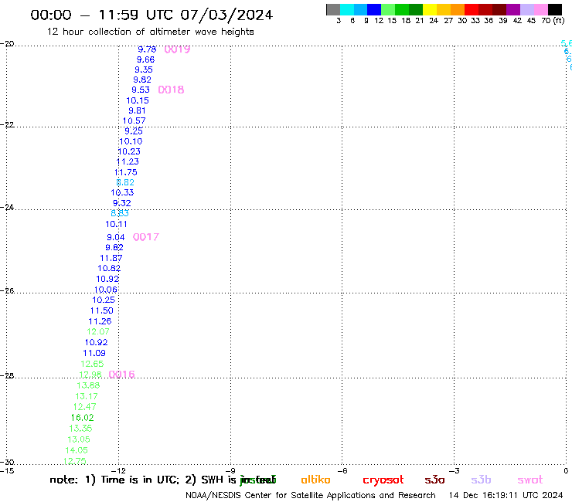Click the -9 longitude axis label
This screenshot has width=572, height=502.
click(x=230, y=470)
